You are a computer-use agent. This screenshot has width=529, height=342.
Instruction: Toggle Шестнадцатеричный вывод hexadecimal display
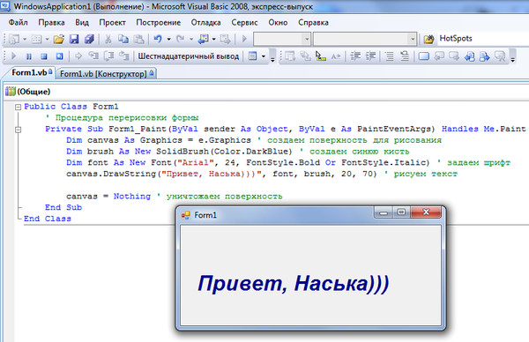[x=189, y=56]
